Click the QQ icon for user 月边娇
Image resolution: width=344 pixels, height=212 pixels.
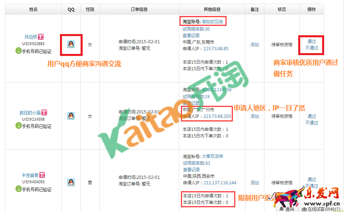71,44
